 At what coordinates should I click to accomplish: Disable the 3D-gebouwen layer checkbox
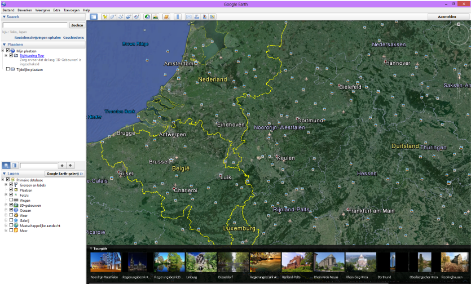coord(11,205)
